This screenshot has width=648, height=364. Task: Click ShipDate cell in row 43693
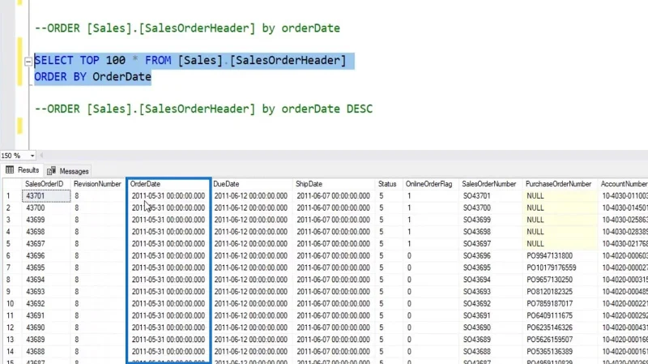point(334,292)
